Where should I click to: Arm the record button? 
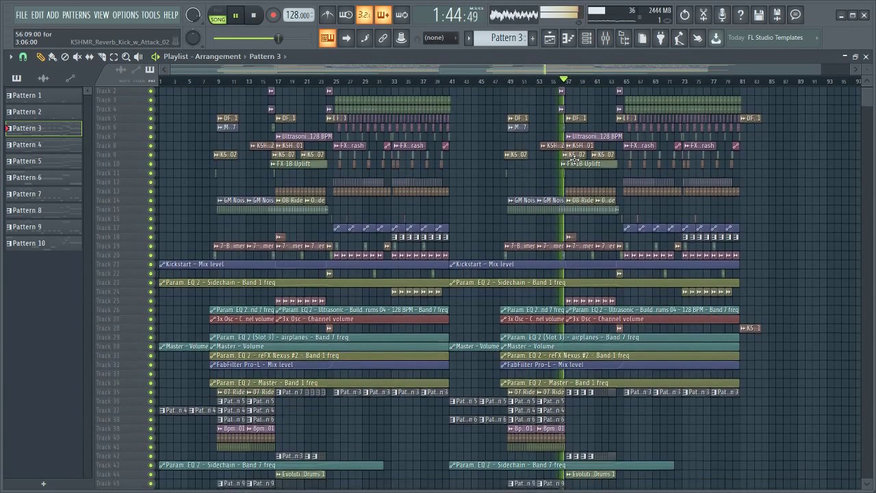[x=272, y=15]
